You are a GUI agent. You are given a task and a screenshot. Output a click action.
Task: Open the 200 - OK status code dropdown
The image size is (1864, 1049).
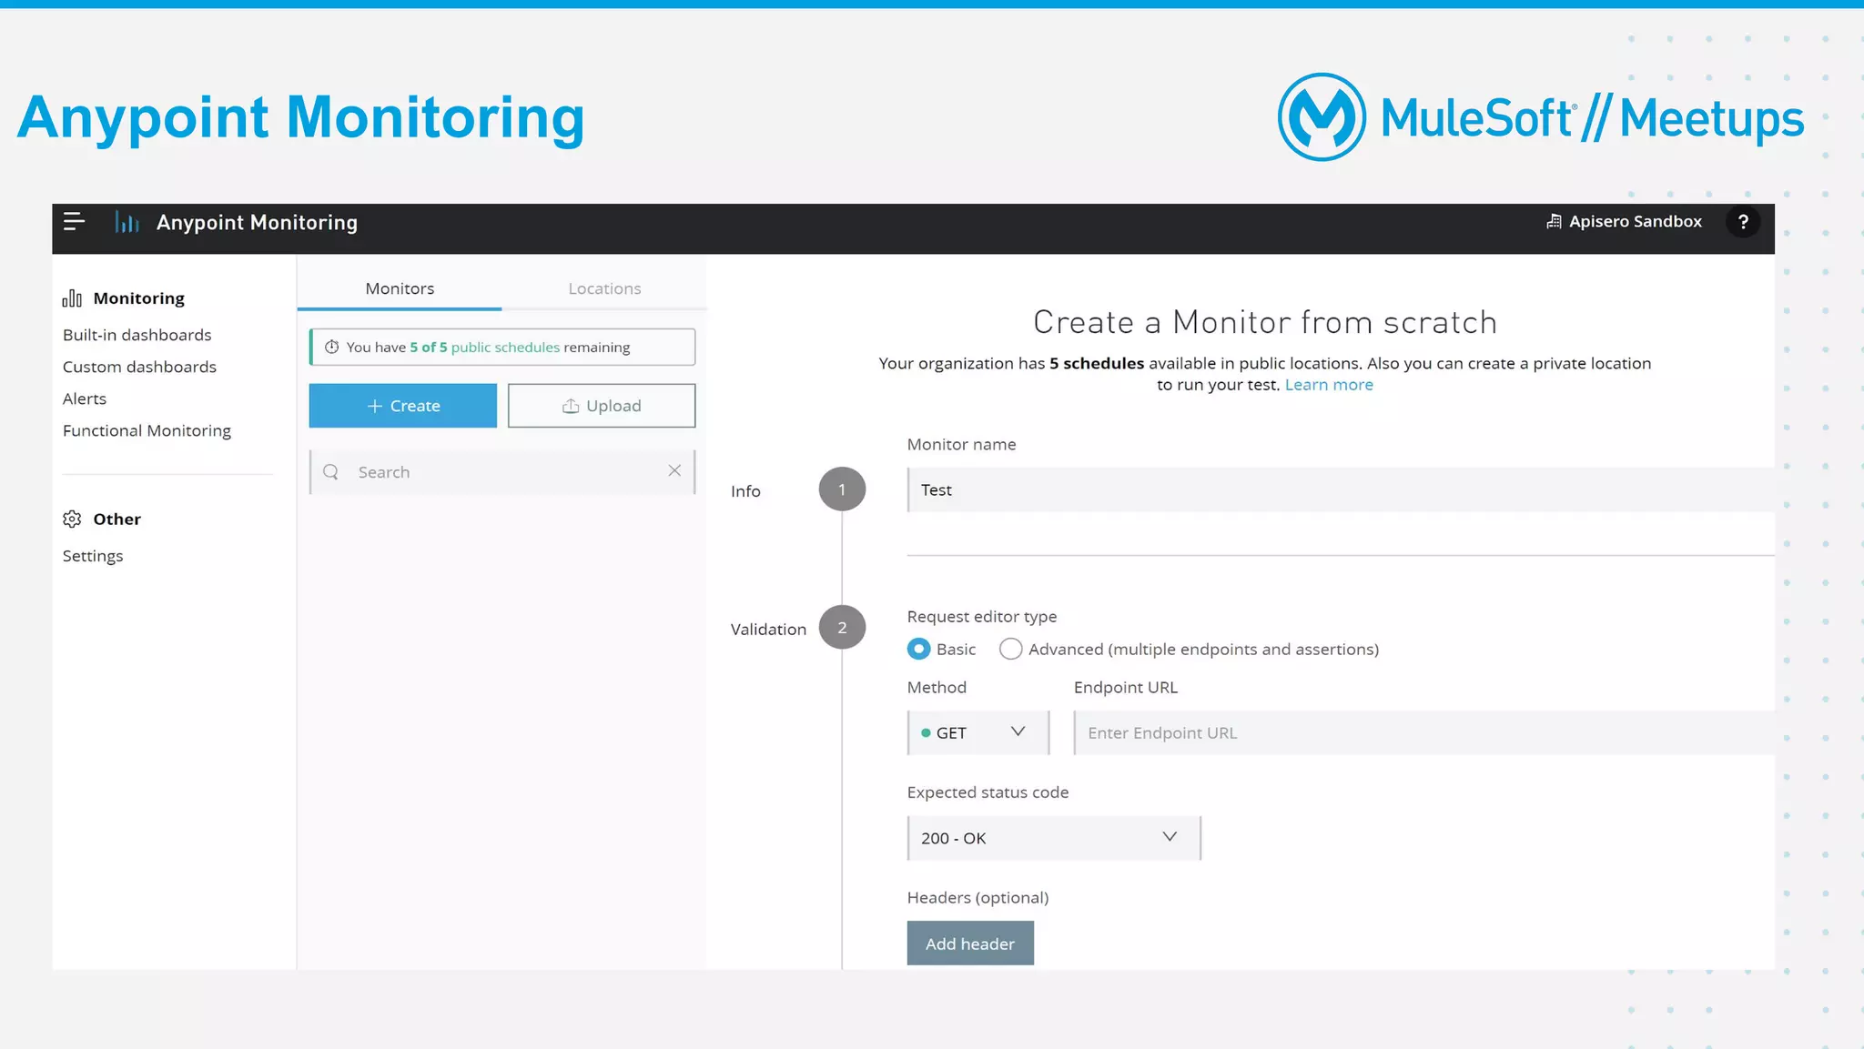[1054, 839]
